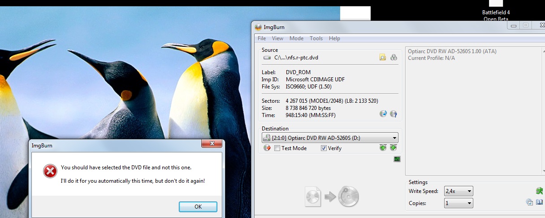Open the Copies dropdown
The width and height of the screenshot is (545, 218).
[x=458, y=203]
